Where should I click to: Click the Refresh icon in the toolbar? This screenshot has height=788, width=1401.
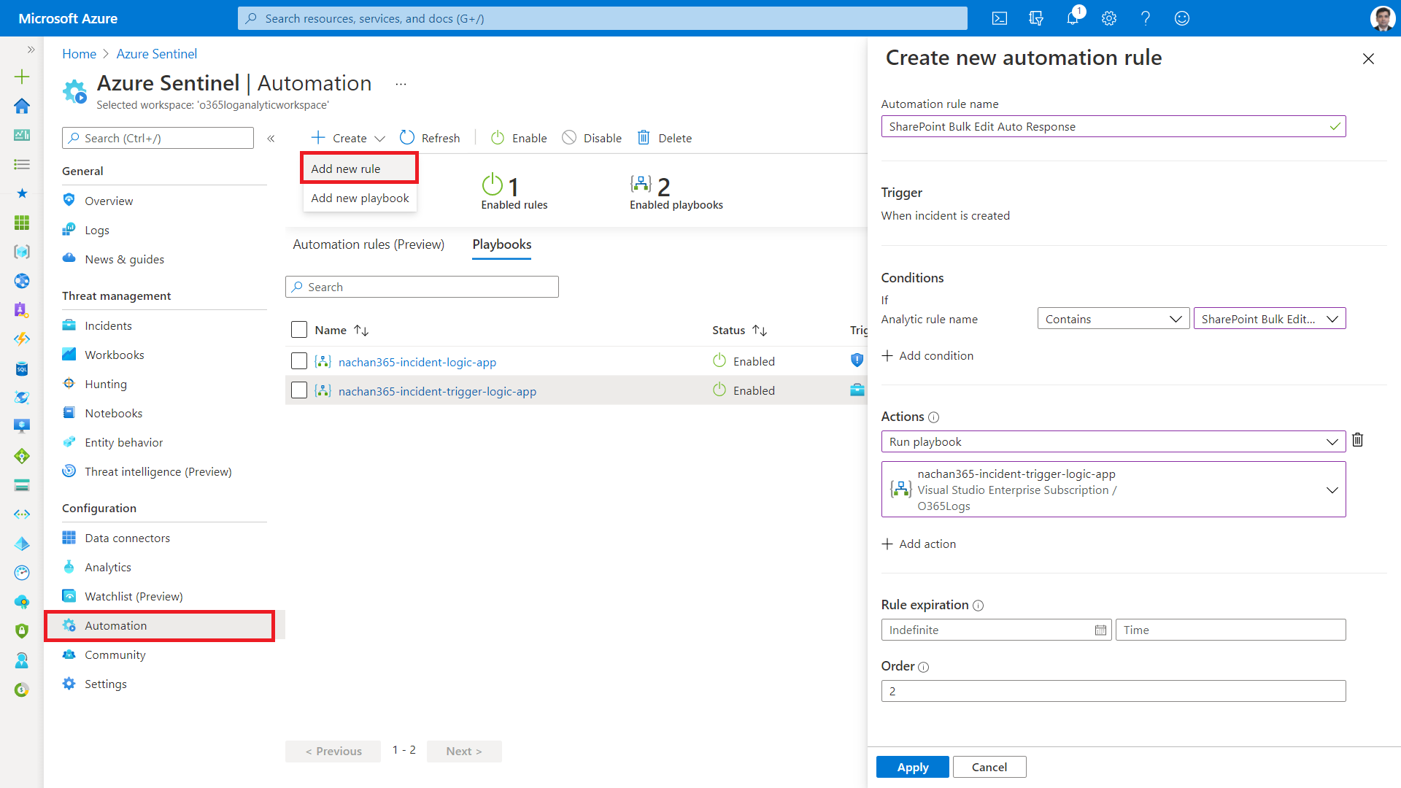pos(407,138)
